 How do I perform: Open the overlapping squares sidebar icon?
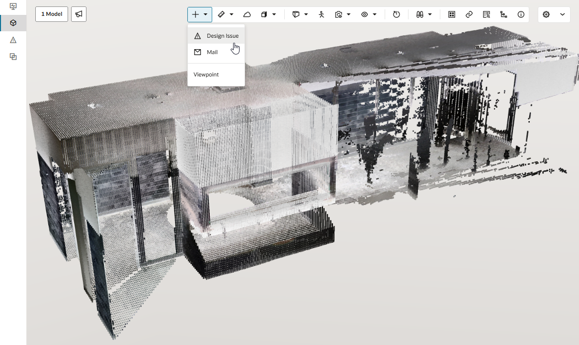(13, 57)
